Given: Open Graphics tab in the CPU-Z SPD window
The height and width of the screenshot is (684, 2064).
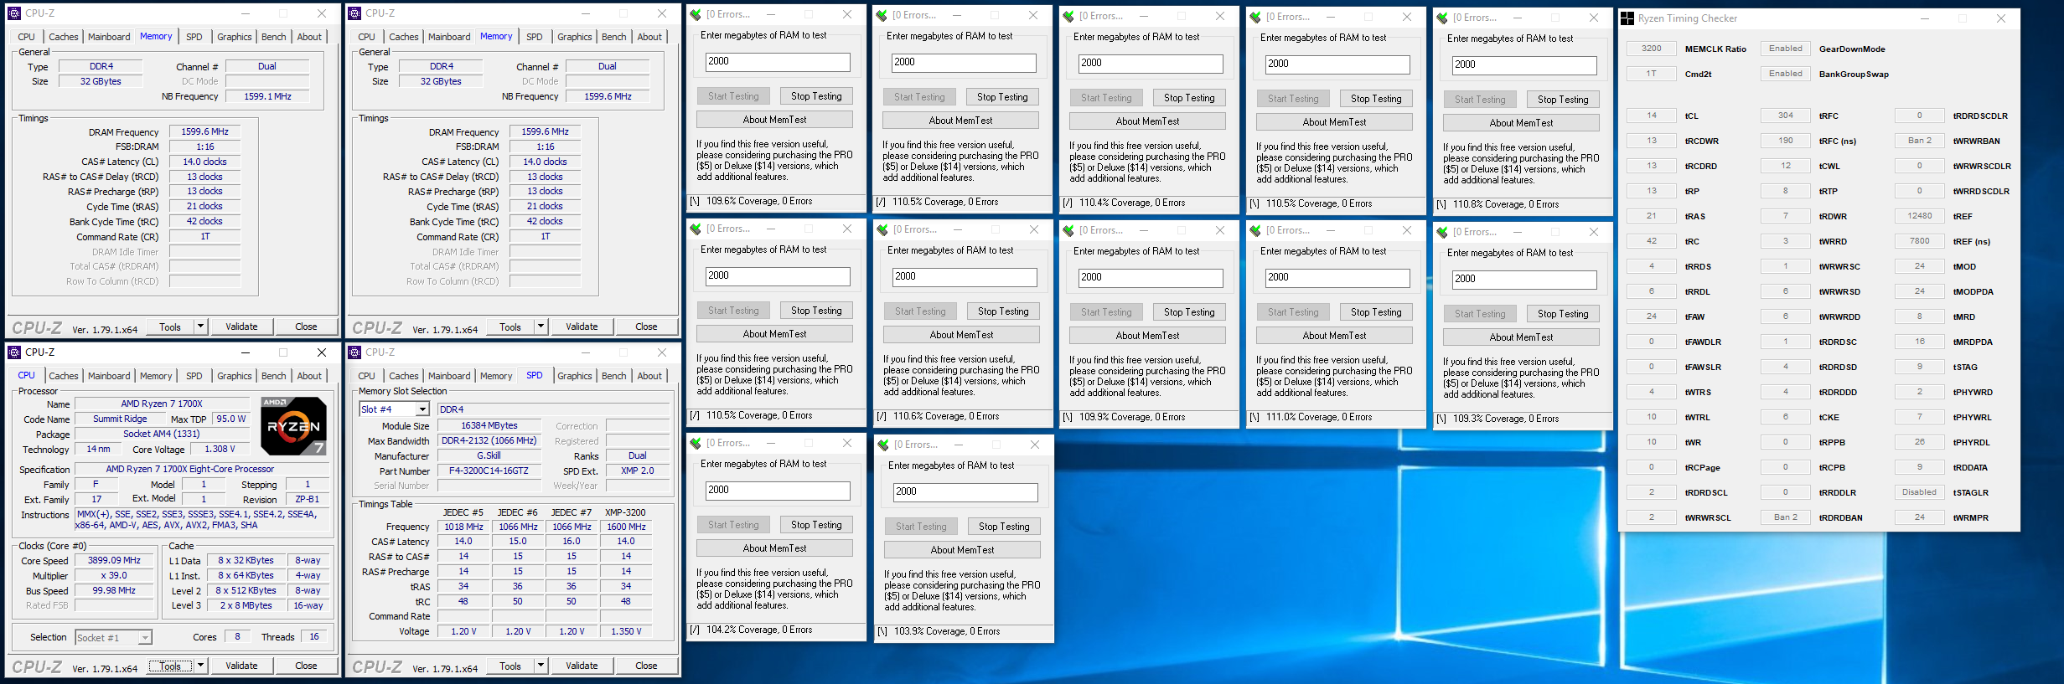Looking at the screenshot, I should (x=575, y=376).
